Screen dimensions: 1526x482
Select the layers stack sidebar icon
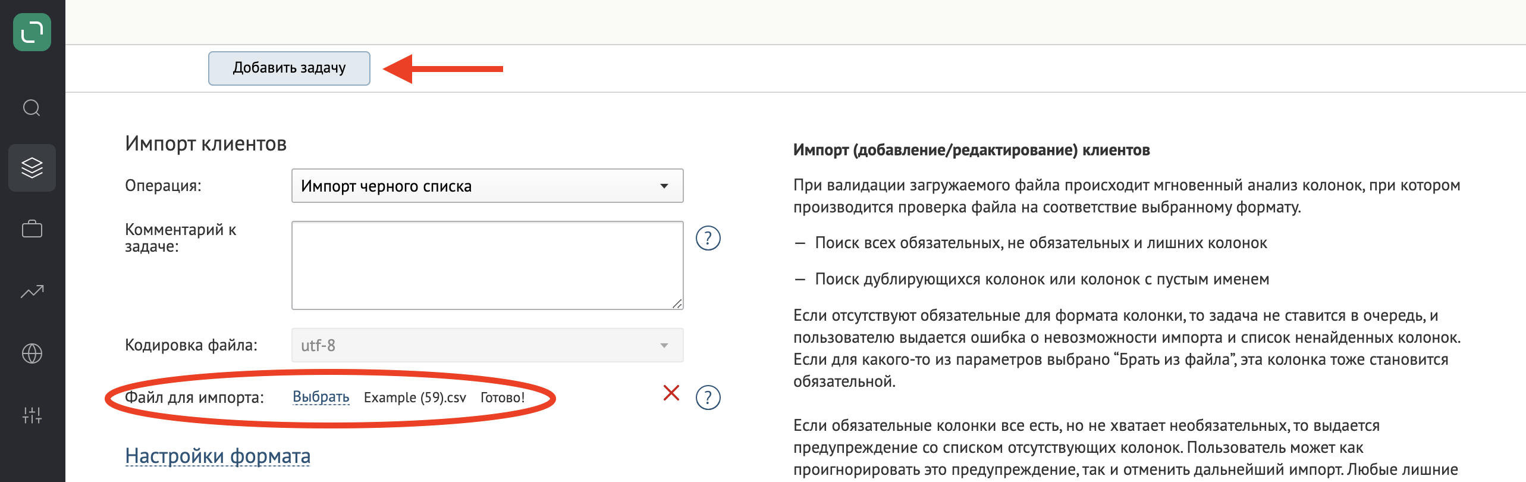coord(32,168)
